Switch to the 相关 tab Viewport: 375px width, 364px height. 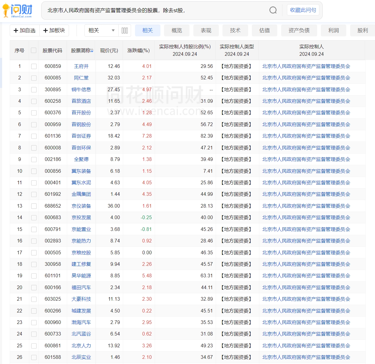pos(148,31)
